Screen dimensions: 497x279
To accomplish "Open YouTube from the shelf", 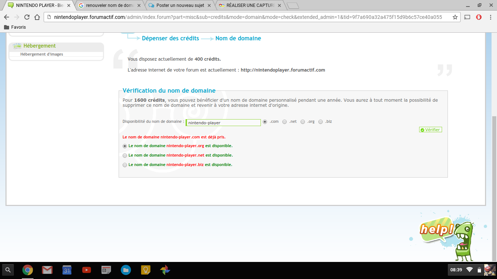I will pos(87,270).
